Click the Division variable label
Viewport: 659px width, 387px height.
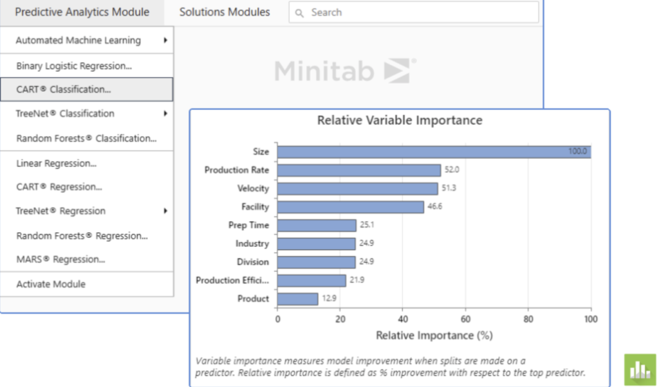point(252,262)
